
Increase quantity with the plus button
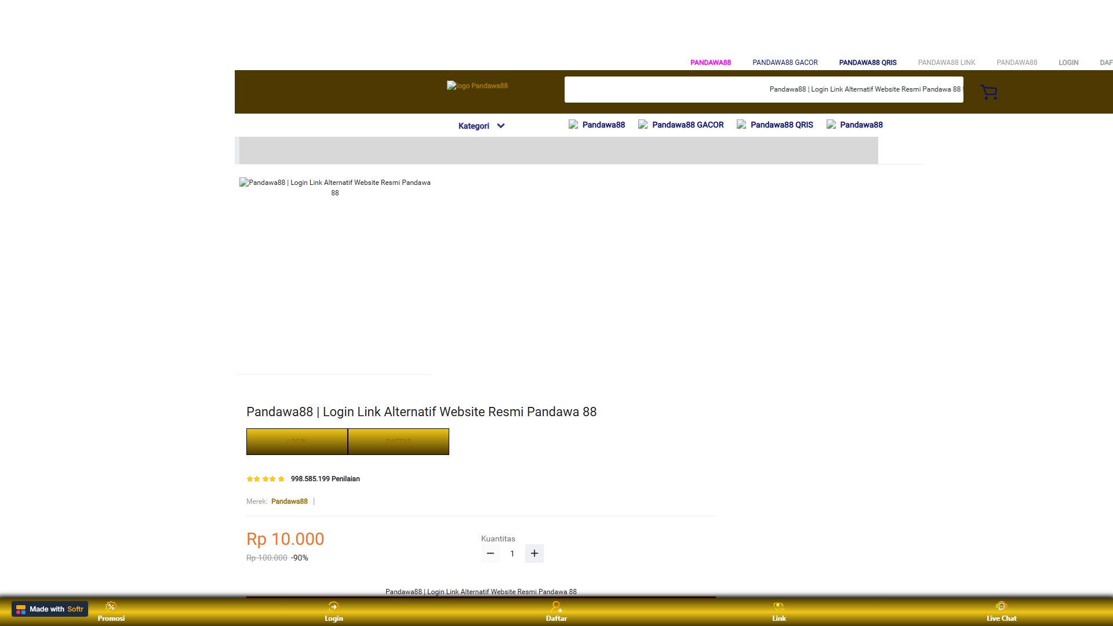point(534,554)
